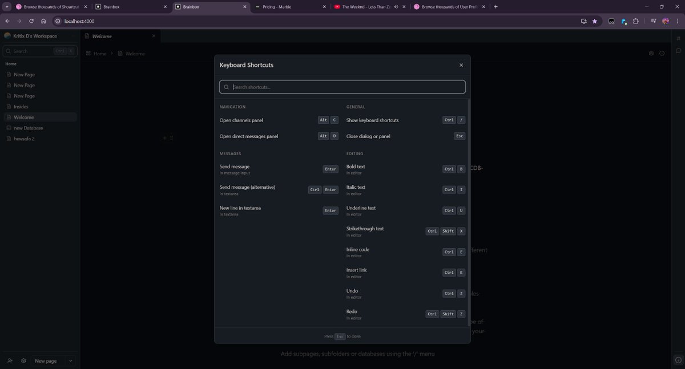Go to Home in the breadcrumb
Image resolution: width=685 pixels, height=369 pixels.
click(96, 54)
